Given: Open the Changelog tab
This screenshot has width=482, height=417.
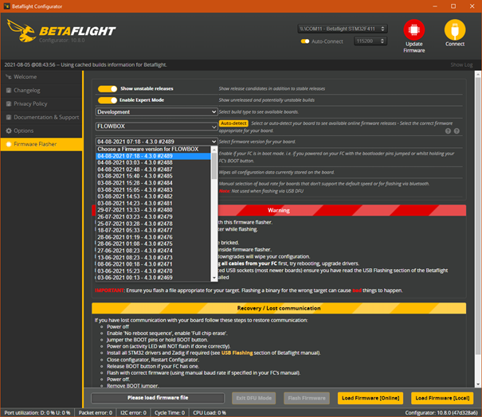Looking at the screenshot, I should coord(41,90).
